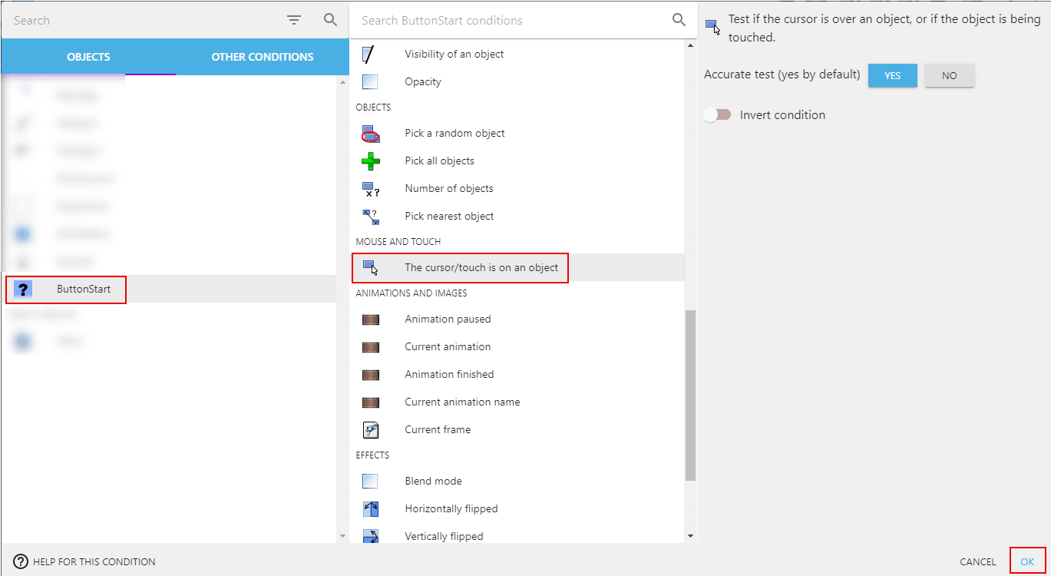Click the objects list scroll-up arrow
The height and width of the screenshot is (576, 1051).
[342, 81]
